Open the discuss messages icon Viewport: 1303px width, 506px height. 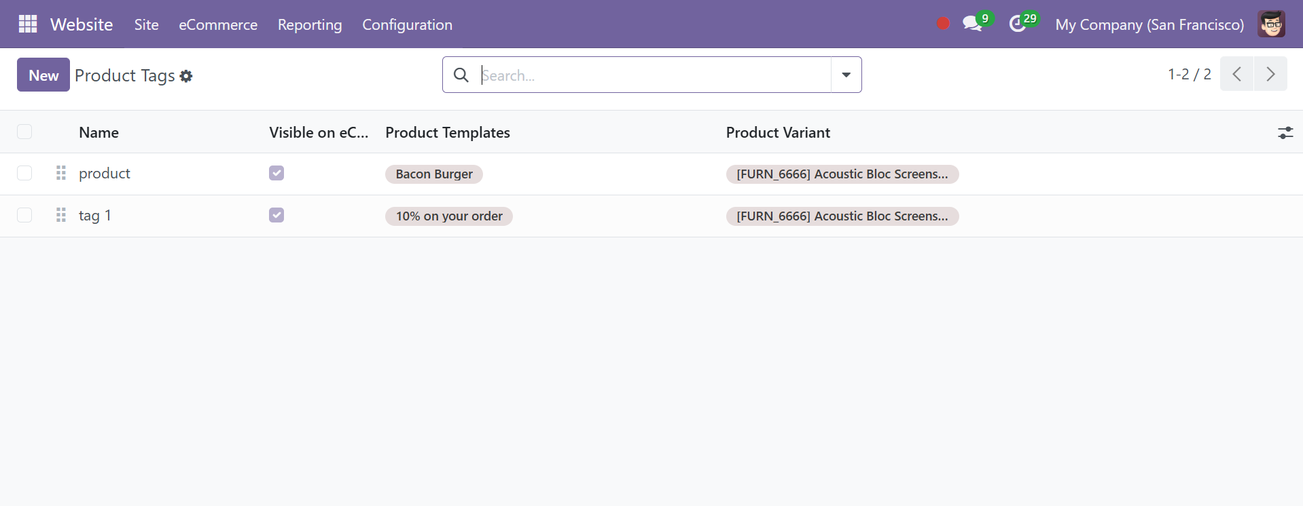[972, 24]
